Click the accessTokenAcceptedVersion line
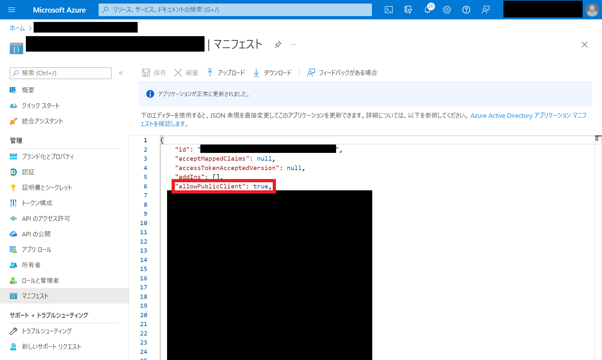602x360 pixels. 240,168
